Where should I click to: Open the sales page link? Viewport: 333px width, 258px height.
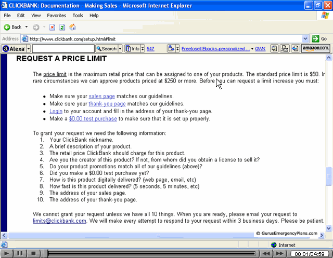(x=102, y=97)
